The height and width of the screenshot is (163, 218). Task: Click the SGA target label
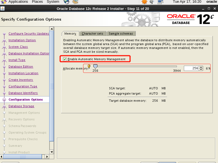117,88
